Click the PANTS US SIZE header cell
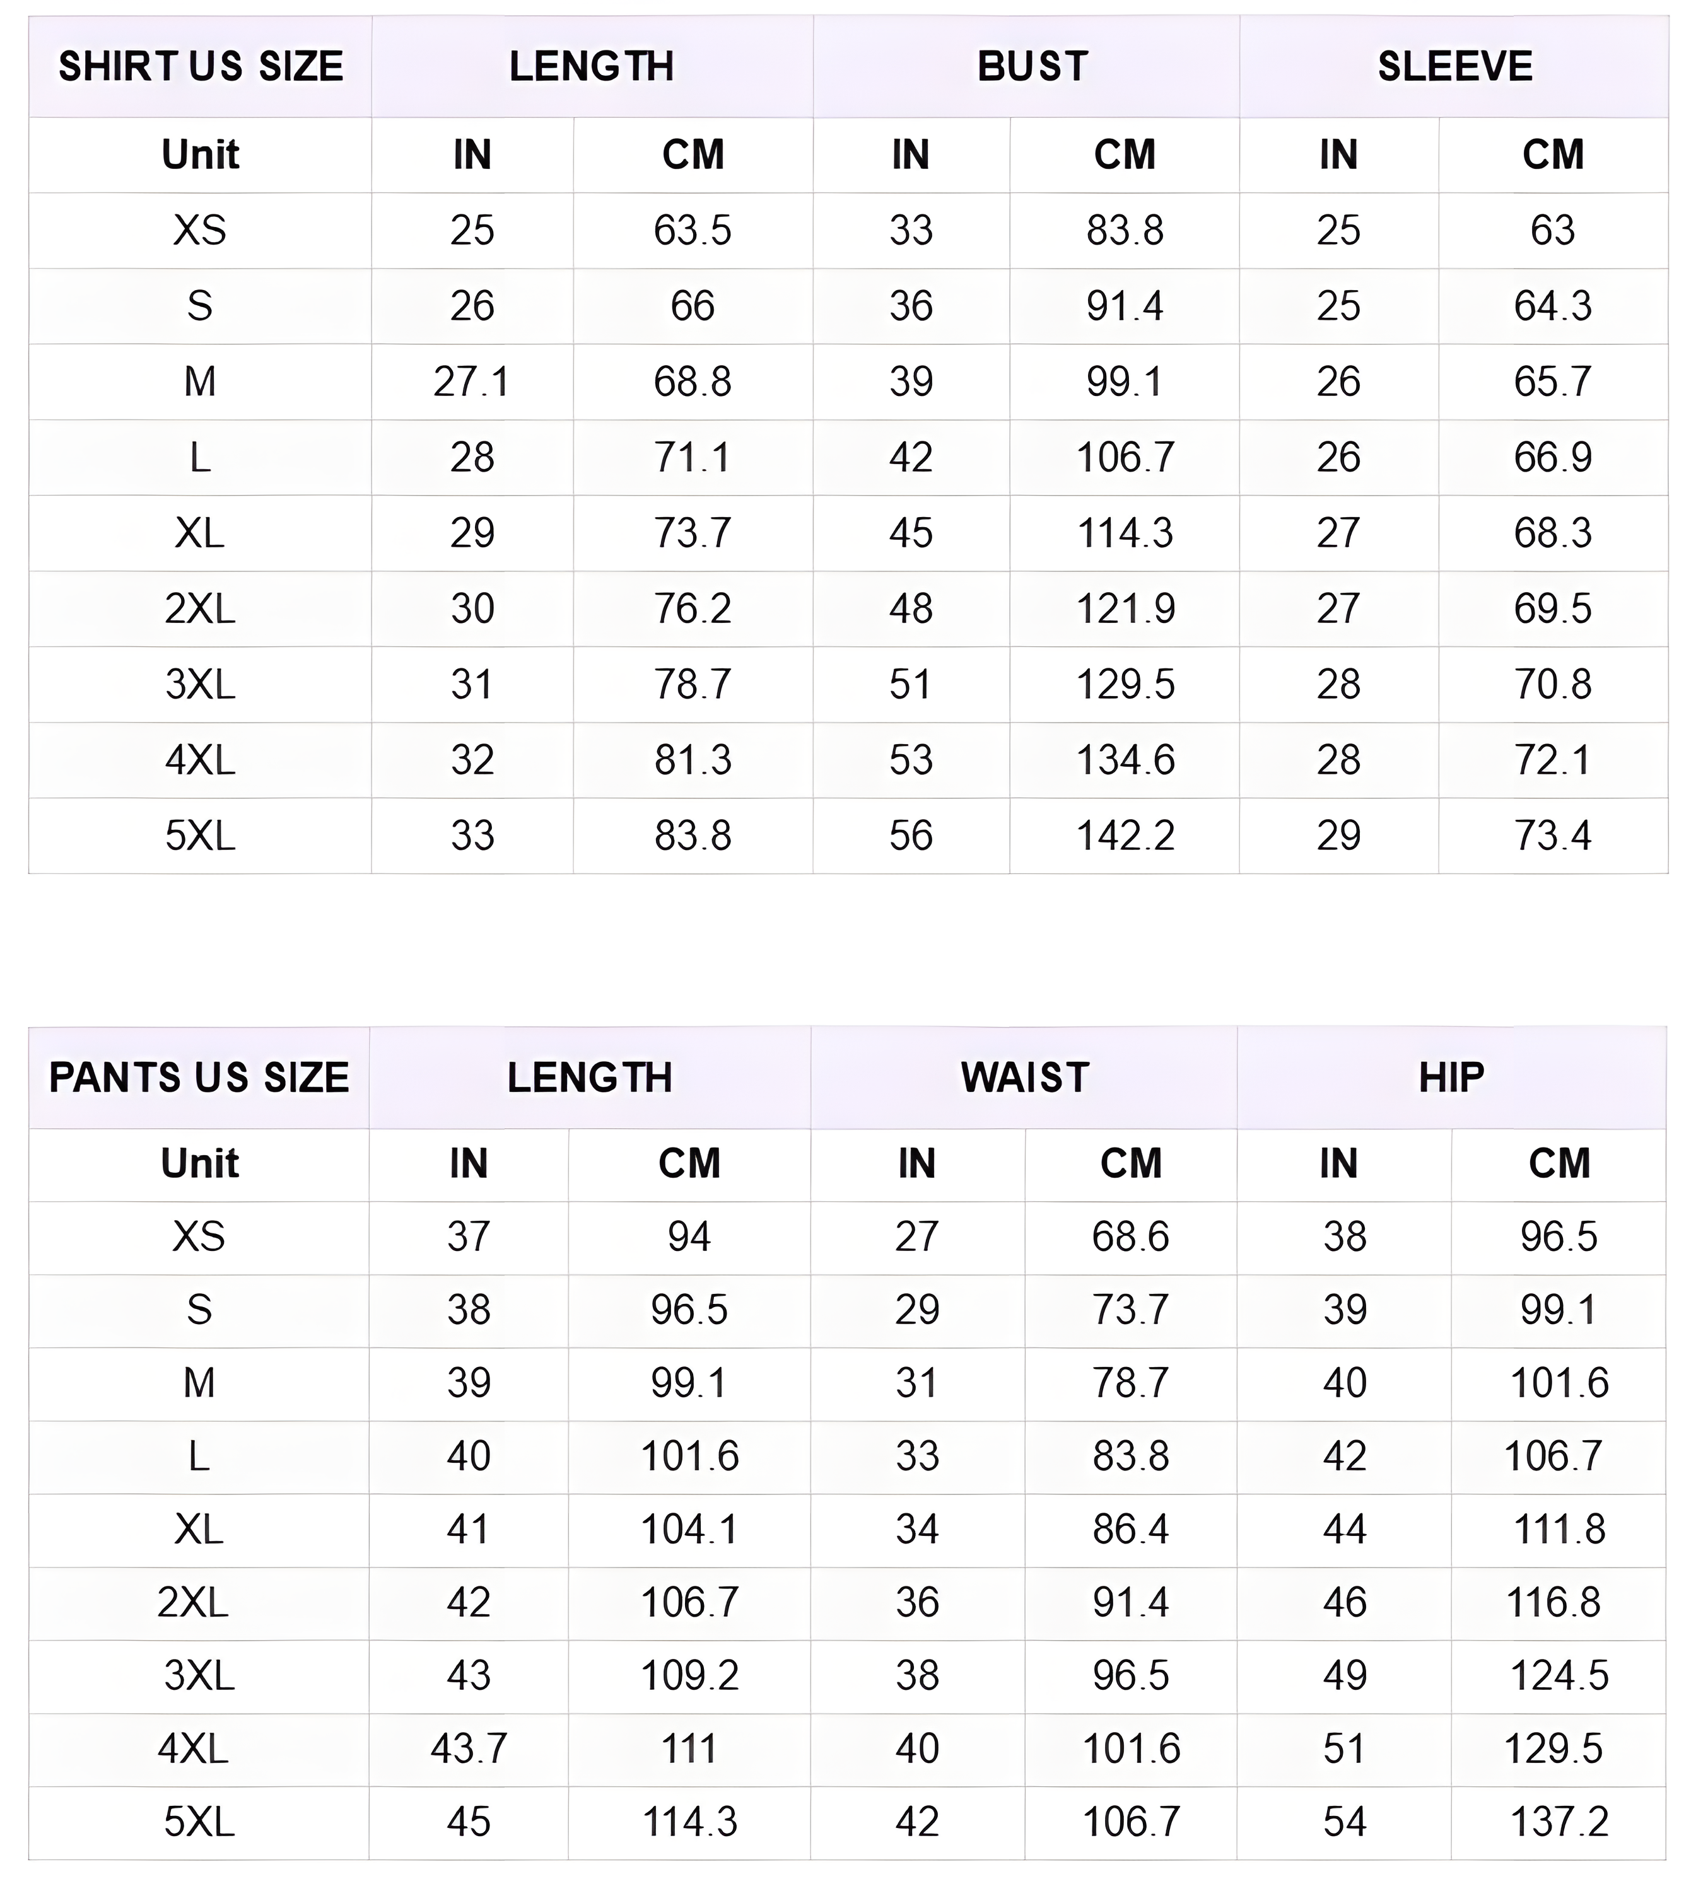1708x1879 pixels. tap(199, 1078)
